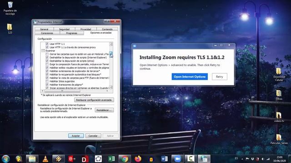The height and width of the screenshot is (163, 291).
Task: Open the Dropbox tray icon
Action: coord(252,159)
